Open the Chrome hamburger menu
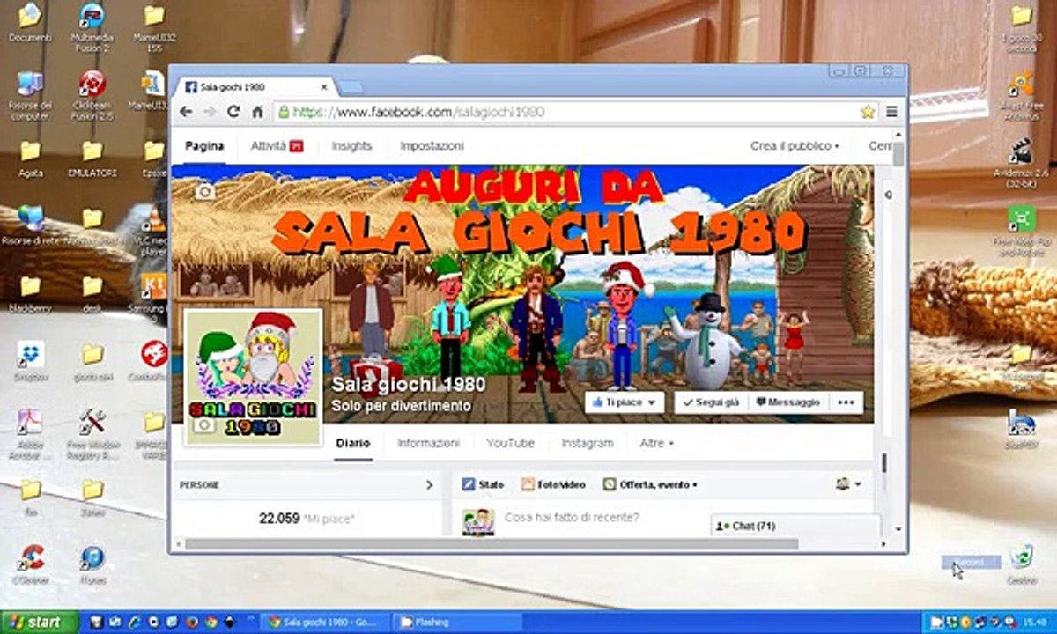Image resolution: width=1057 pixels, height=634 pixels. [891, 112]
